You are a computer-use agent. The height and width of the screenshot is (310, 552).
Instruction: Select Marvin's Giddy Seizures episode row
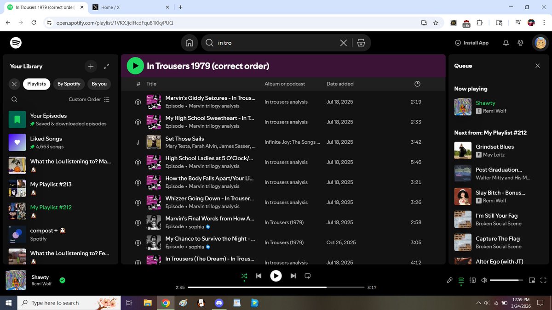pos(283,102)
